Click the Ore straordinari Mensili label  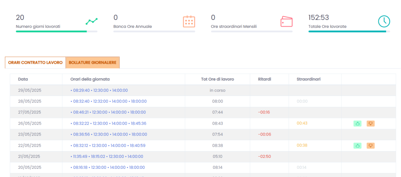click(234, 26)
